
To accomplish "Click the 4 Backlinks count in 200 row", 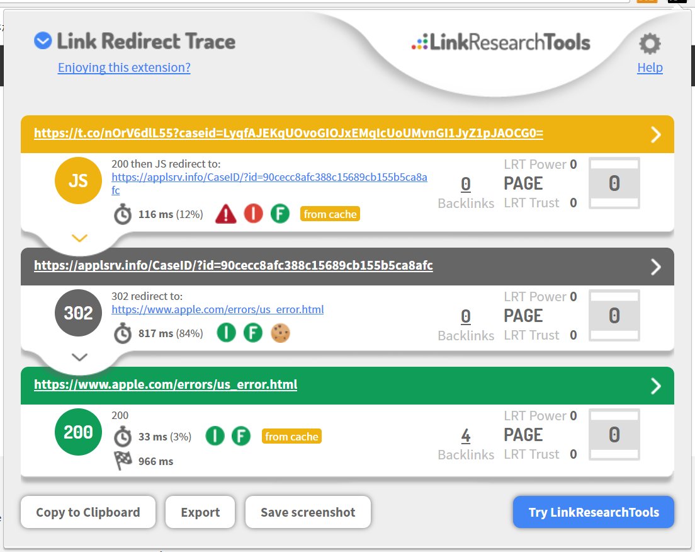I will (466, 435).
